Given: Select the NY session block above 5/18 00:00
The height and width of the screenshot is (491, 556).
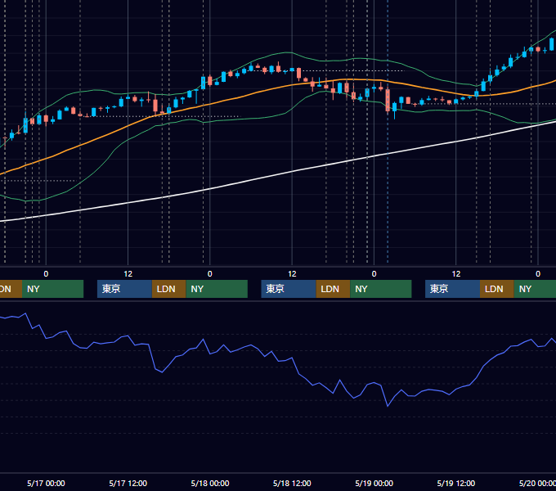Looking at the screenshot, I should point(217,289).
